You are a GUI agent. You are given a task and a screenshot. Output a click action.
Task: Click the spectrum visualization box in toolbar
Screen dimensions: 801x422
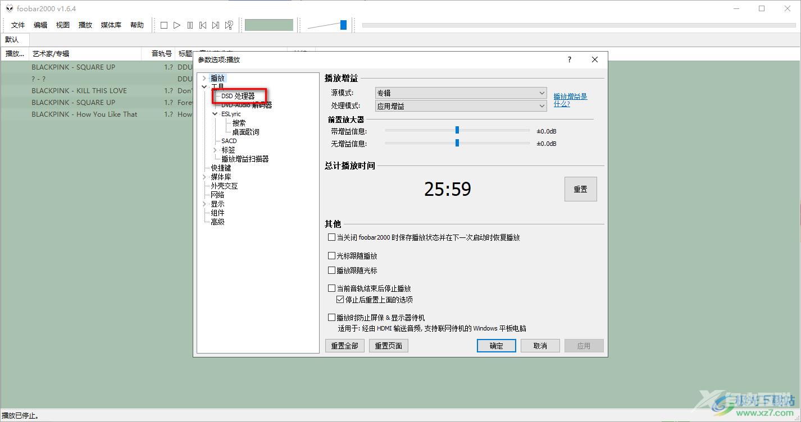(269, 25)
